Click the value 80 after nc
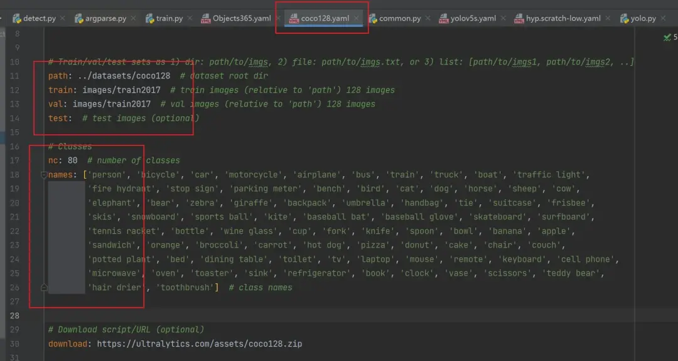The width and height of the screenshot is (678, 361). [73, 160]
